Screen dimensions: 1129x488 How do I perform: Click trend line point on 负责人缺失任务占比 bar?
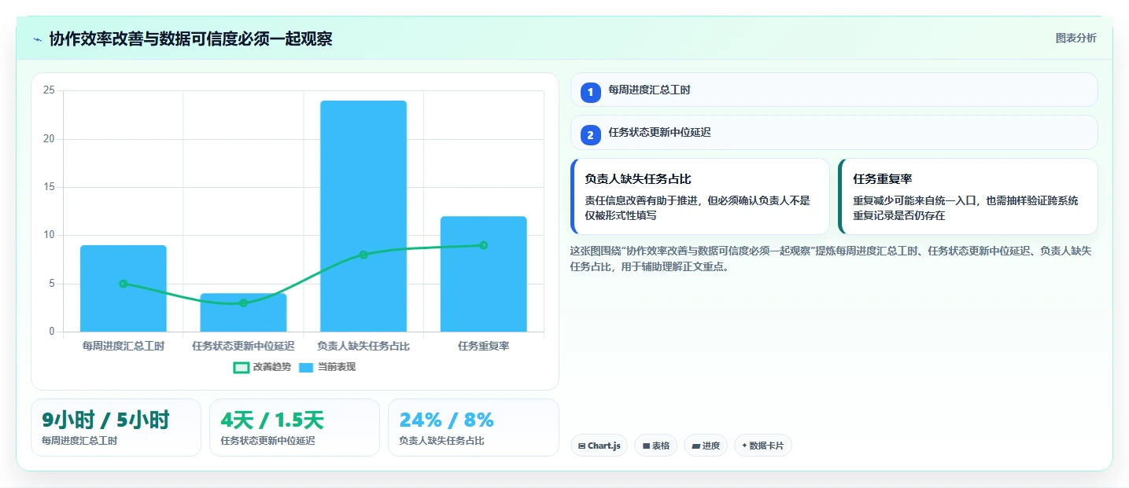pyautogui.click(x=363, y=255)
